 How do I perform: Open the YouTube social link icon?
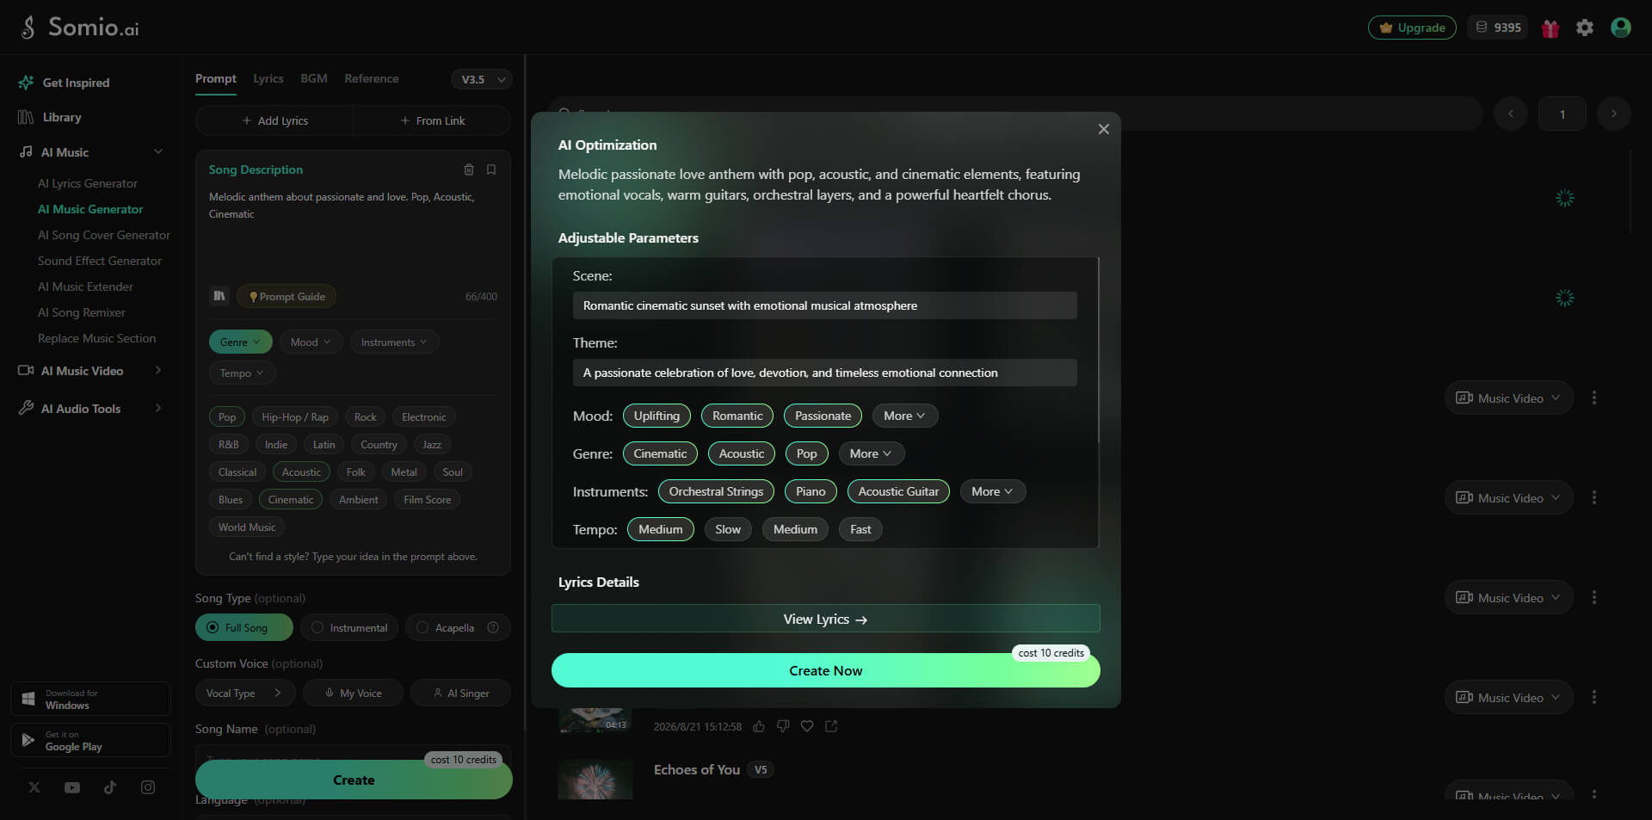point(72,787)
